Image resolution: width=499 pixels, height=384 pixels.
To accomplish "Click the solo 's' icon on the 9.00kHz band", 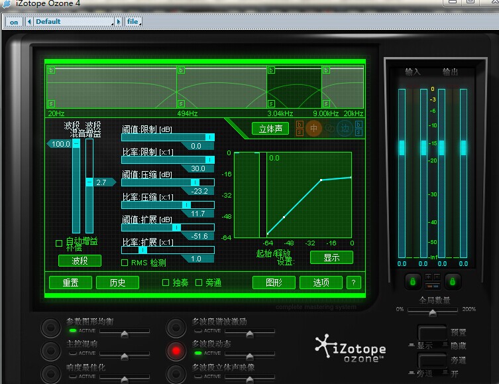I will tap(326, 103).
